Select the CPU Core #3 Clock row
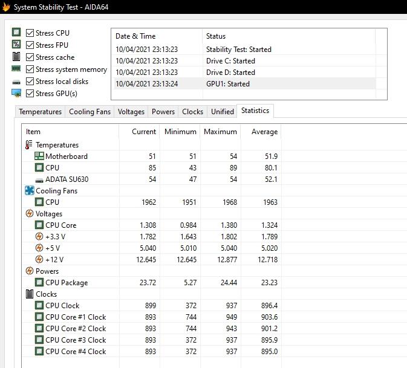 click(152, 340)
